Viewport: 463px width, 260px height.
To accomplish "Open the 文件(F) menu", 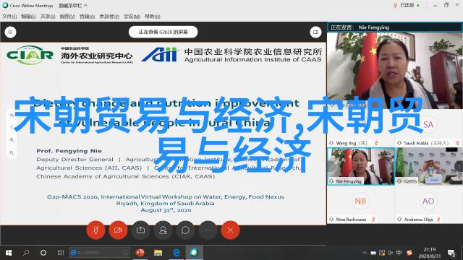I will click(9, 17).
